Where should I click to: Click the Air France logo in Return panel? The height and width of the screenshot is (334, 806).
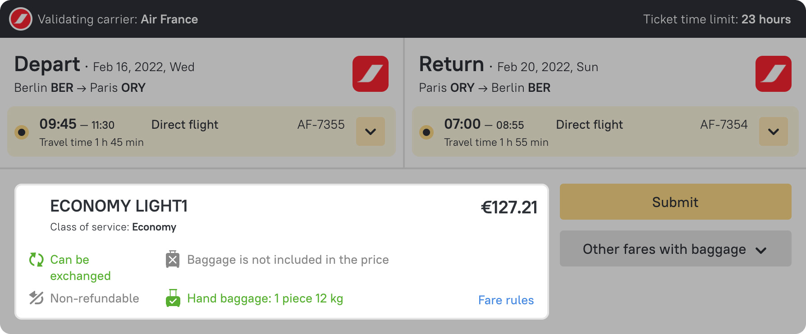click(773, 74)
